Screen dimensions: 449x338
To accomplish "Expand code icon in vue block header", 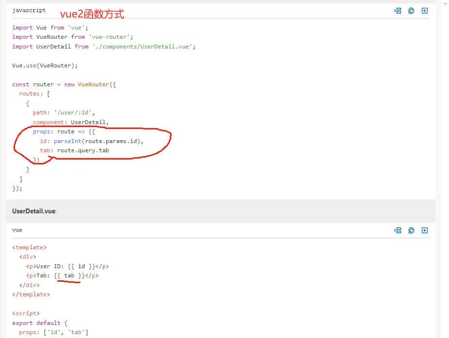I will 425,230.
